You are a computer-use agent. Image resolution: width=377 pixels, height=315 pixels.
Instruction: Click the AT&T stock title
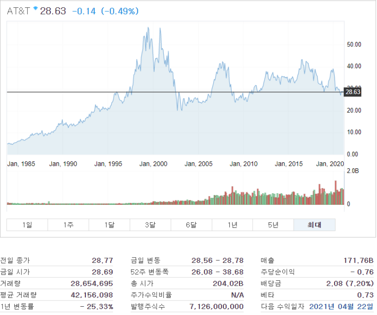(x=19, y=11)
